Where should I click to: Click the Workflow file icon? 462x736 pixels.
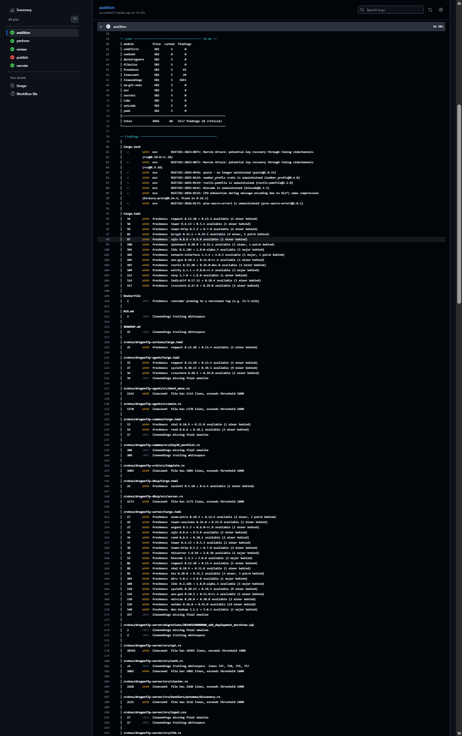12,94
